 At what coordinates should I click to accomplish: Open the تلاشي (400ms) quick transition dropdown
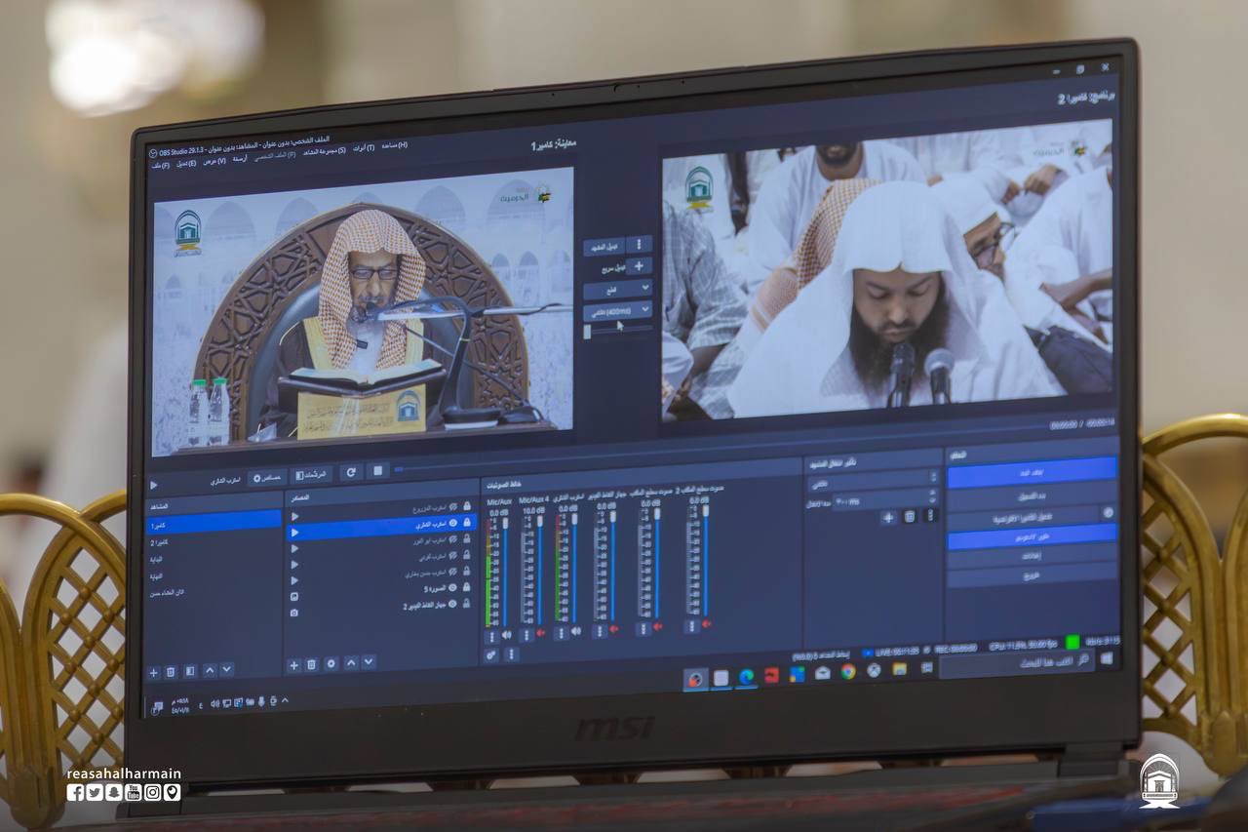point(617,311)
